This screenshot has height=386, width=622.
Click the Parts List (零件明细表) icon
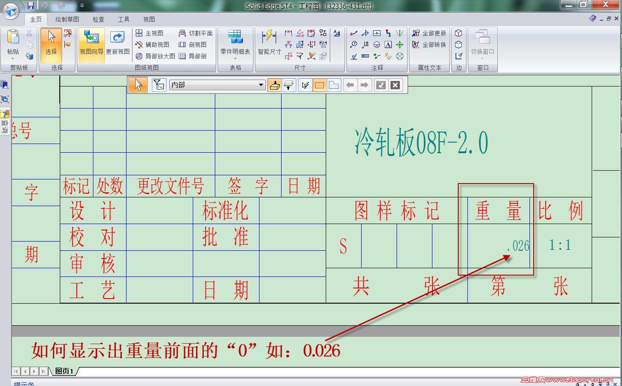tap(235, 37)
